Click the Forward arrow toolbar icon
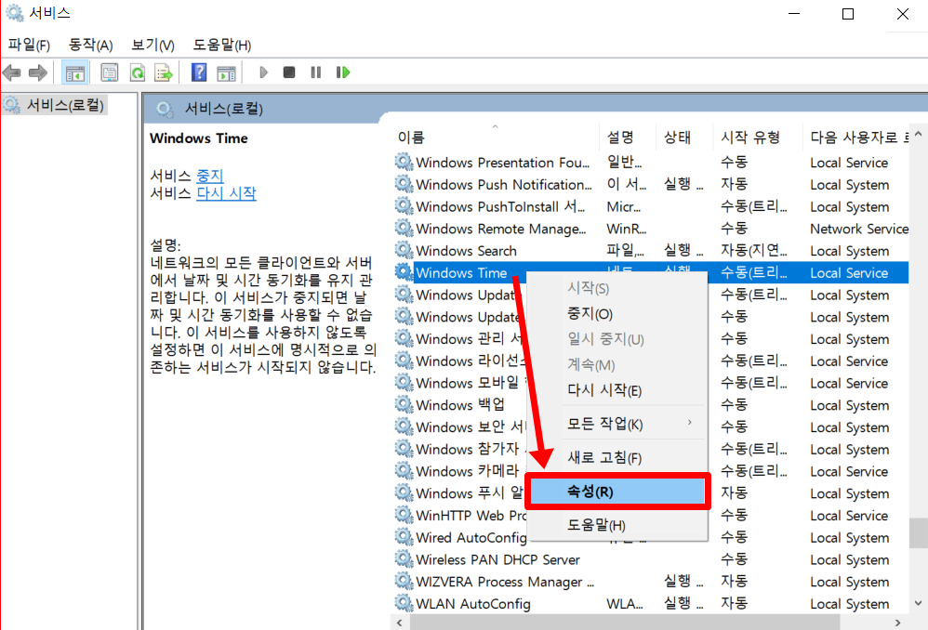928x630 pixels. 38,72
